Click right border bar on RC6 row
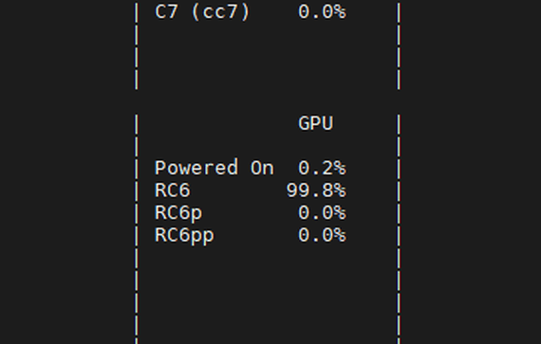 pyautogui.click(x=399, y=191)
